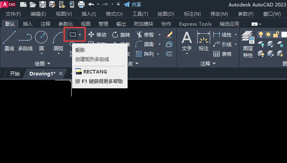Expand the Fillet (圆角) dropdown arrow
The image size is (287, 163).
point(160,44)
